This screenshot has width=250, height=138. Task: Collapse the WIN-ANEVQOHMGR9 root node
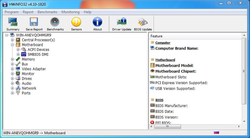[x=7, y=35]
